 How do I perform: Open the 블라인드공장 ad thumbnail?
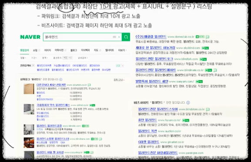click(x=29, y=129)
